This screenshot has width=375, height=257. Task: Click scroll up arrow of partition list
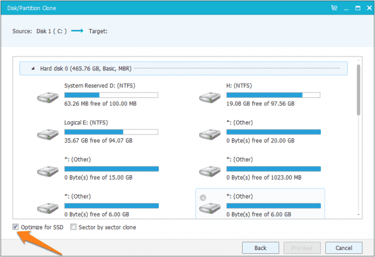tap(358, 60)
